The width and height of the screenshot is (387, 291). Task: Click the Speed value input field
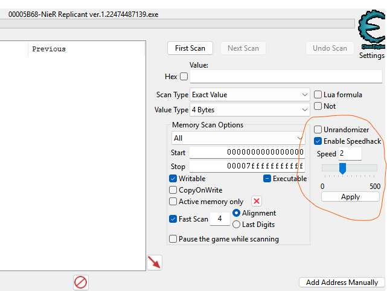tap(350, 153)
